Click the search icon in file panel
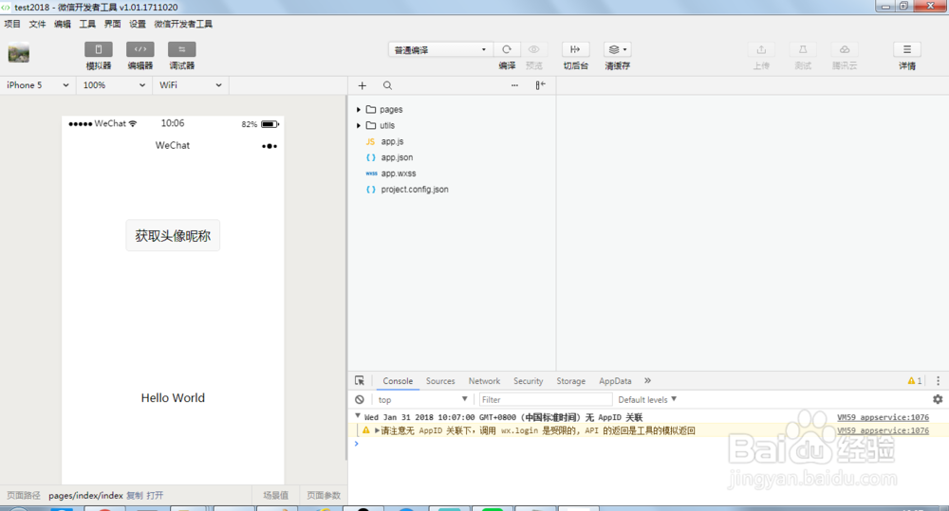Viewport: 949px width, 511px height. [387, 85]
